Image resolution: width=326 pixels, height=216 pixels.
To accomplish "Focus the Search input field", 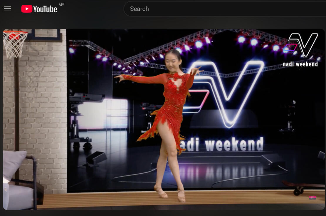I will click(x=223, y=9).
